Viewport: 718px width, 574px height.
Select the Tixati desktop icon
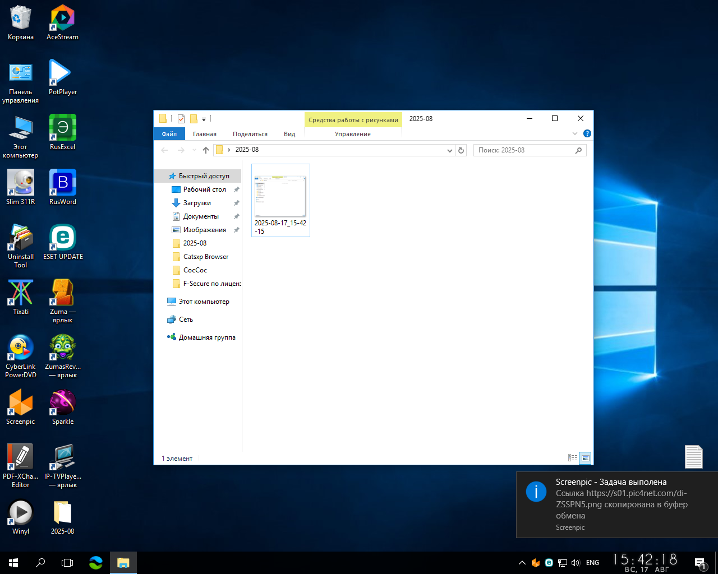click(x=21, y=297)
